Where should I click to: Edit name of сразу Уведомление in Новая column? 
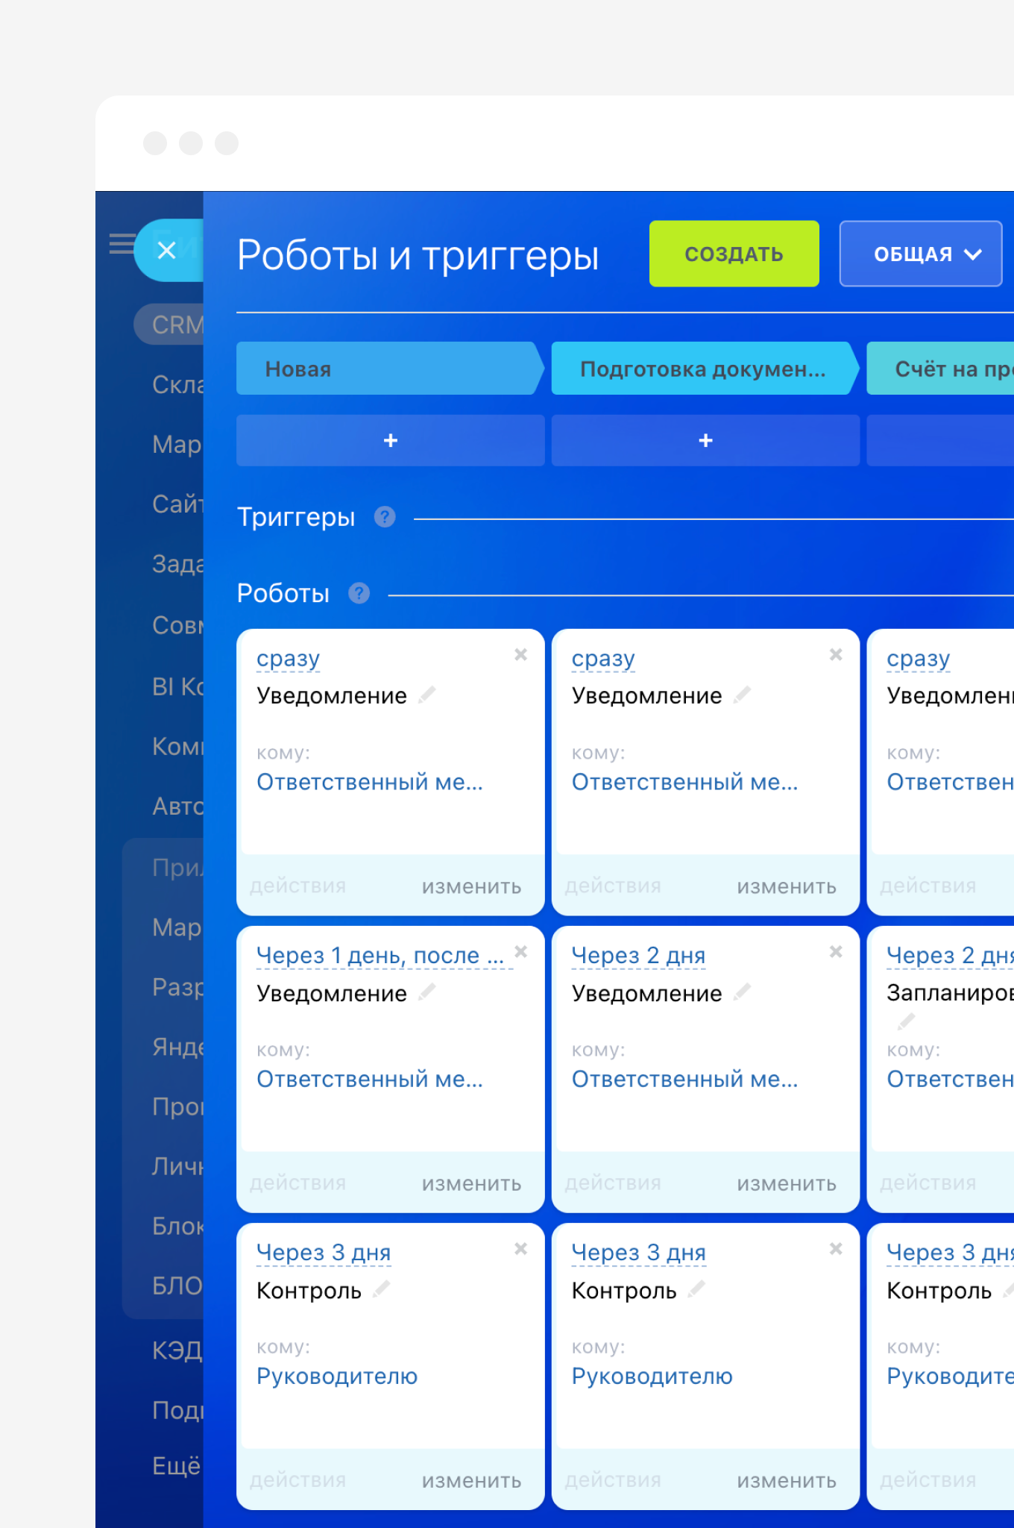click(427, 695)
